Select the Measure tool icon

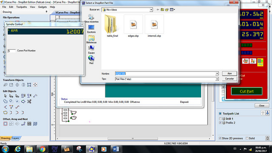point(35,96)
